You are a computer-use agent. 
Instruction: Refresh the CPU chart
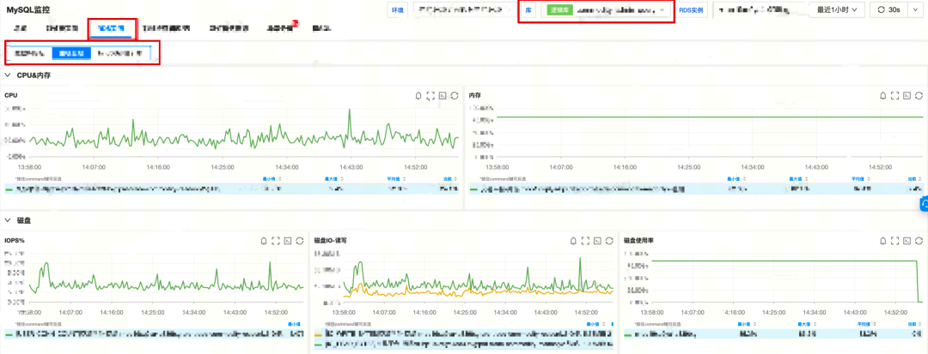[x=455, y=96]
